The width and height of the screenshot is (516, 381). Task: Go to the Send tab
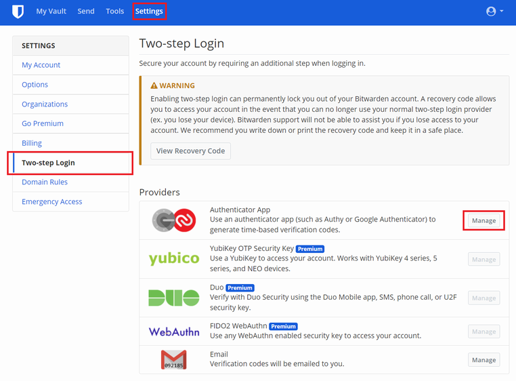86,12
